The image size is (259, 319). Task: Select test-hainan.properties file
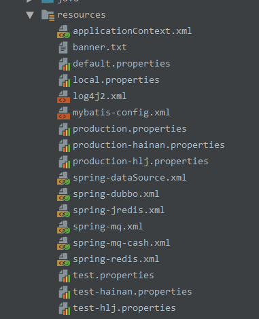tap(133, 292)
